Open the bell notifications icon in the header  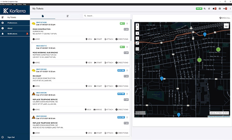pos(215,9)
